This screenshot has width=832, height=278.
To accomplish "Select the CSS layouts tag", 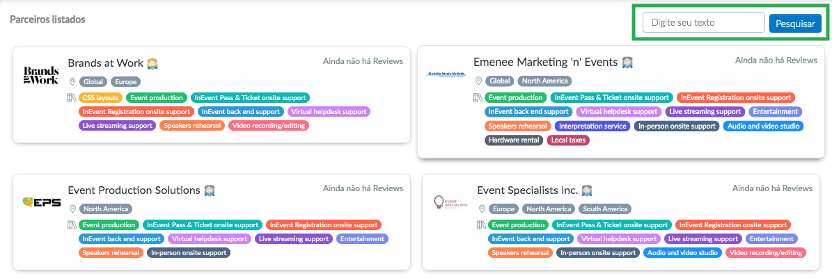I will pyautogui.click(x=101, y=98).
